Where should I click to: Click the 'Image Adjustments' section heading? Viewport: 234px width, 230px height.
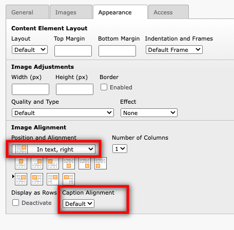point(43,67)
